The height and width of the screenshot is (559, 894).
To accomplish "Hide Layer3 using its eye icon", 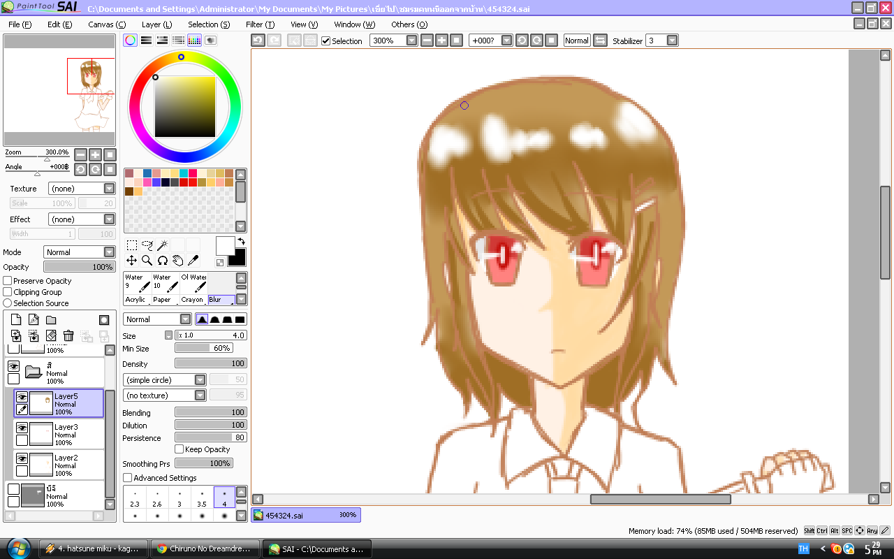I will 22,428.
